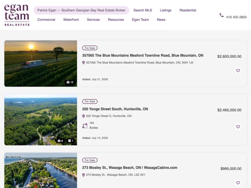
Task: Click the $2,600,000.00 price
Action: coord(230,56)
